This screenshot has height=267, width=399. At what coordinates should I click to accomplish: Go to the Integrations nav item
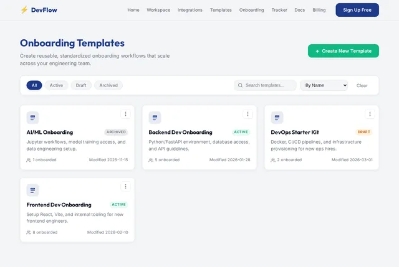(x=190, y=10)
